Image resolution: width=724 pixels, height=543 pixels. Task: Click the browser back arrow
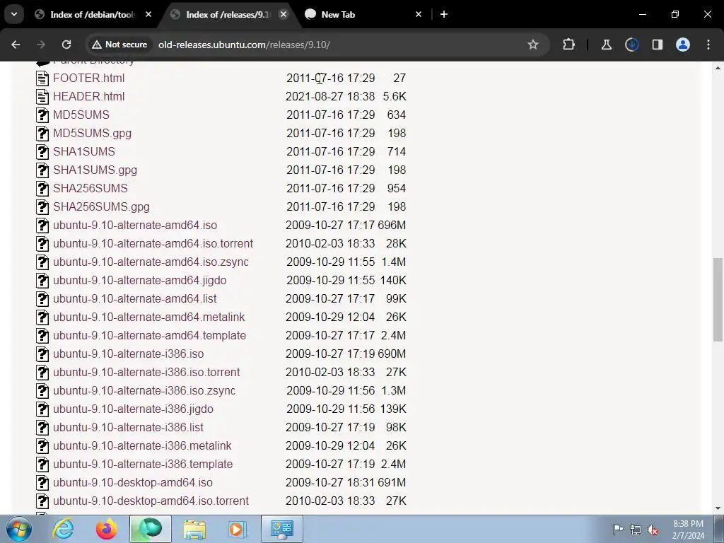[x=16, y=45]
